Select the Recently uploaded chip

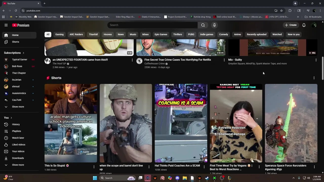[x=257, y=34]
